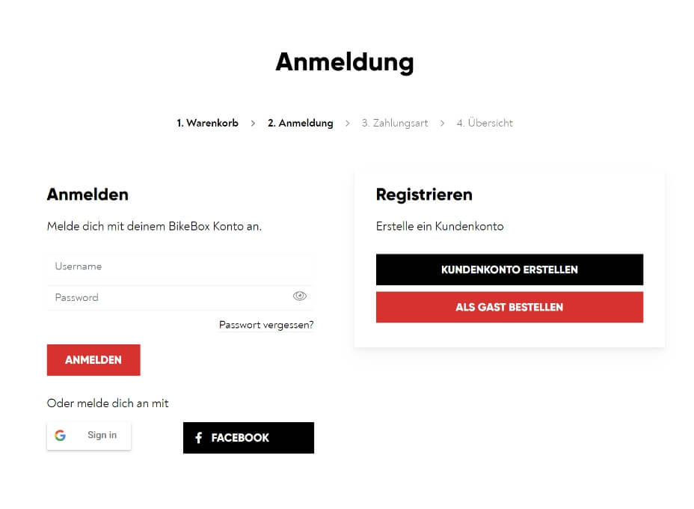Click the Registrieren heading
Image resolution: width=694 pixels, height=509 pixels.
tap(424, 195)
